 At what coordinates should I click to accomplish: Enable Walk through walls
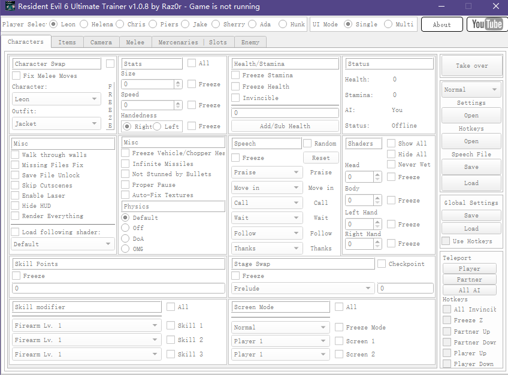coord(15,155)
